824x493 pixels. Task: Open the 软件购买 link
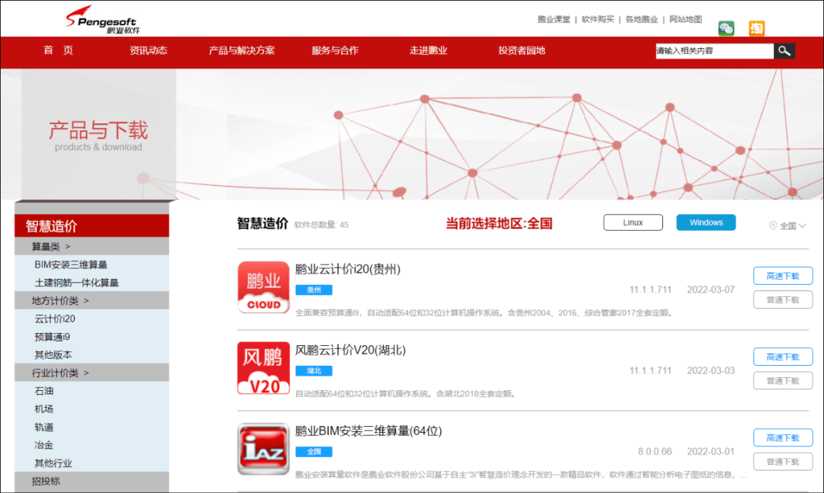coord(597,19)
